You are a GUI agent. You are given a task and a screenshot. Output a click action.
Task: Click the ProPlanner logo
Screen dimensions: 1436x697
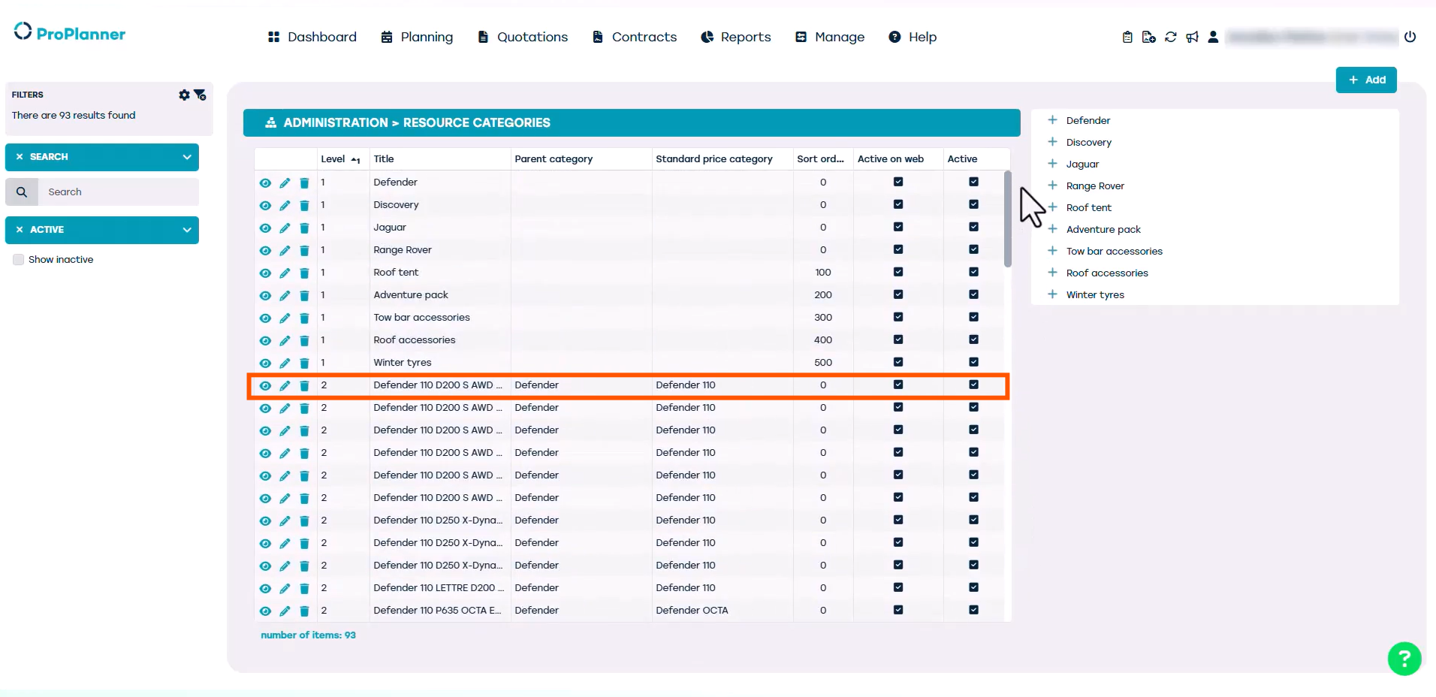pos(70,33)
